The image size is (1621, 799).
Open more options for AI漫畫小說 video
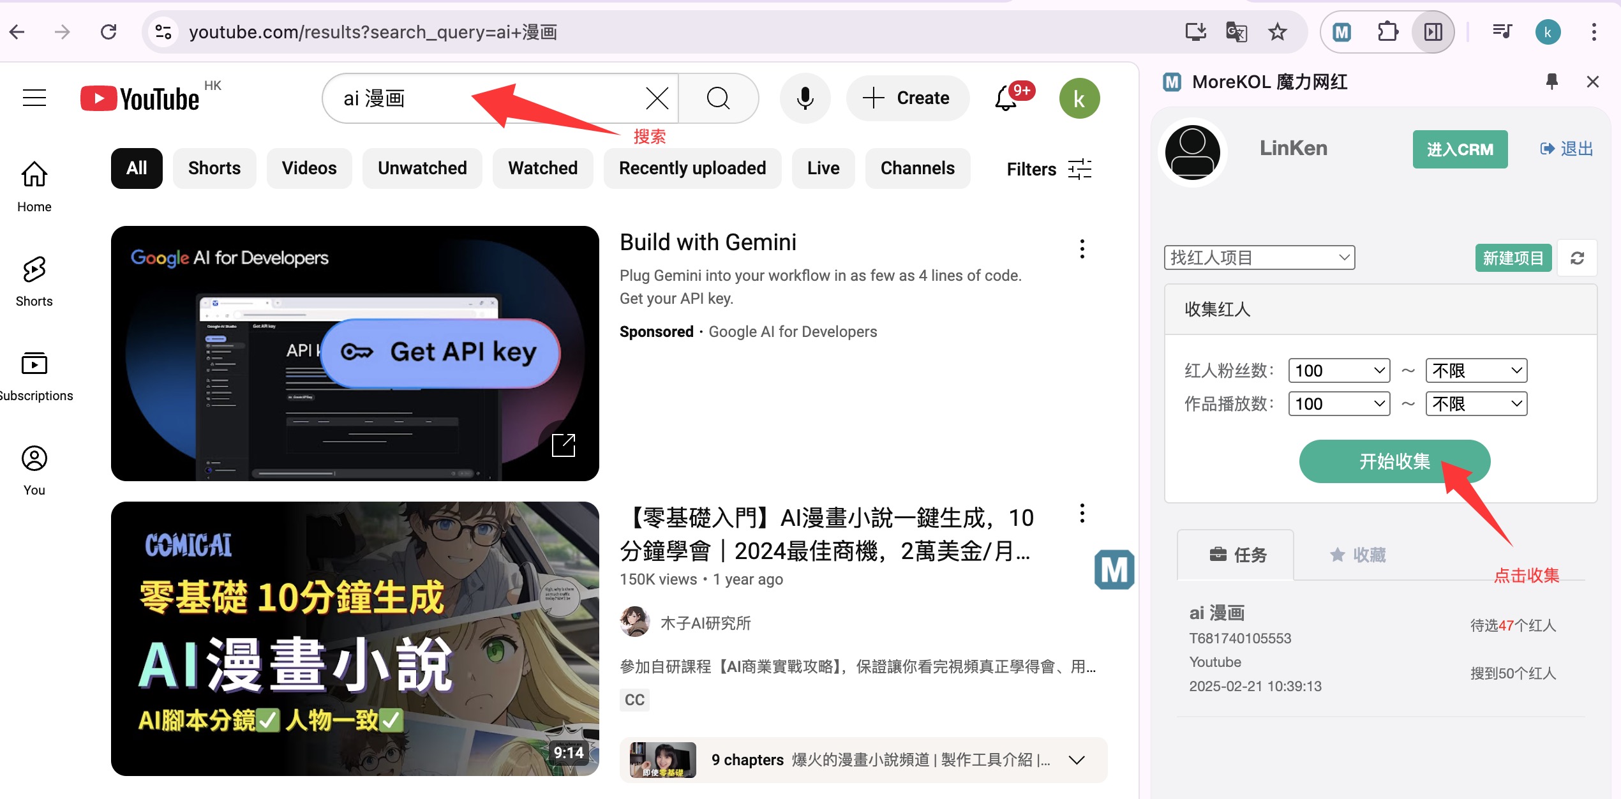point(1082,514)
